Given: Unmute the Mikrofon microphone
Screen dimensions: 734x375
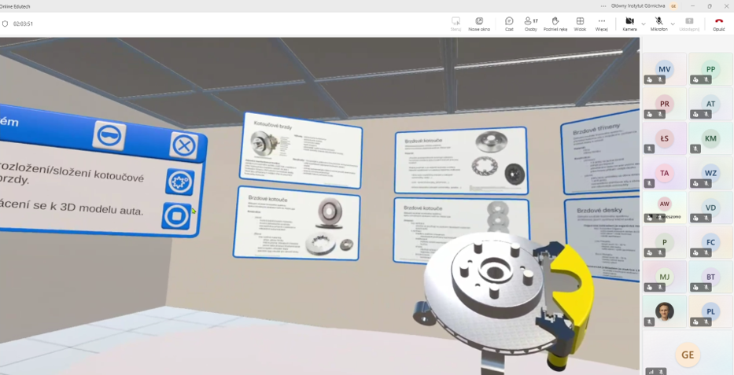Looking at the screenshot, I should tap(658, 24).
